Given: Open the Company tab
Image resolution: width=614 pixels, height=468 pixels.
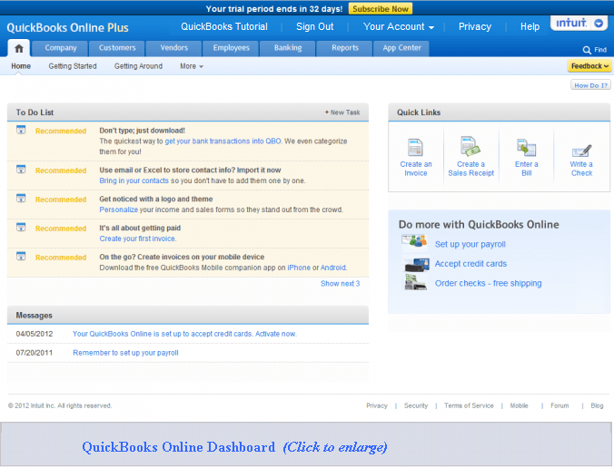Looking at the screenshot, I should point(60,48).
